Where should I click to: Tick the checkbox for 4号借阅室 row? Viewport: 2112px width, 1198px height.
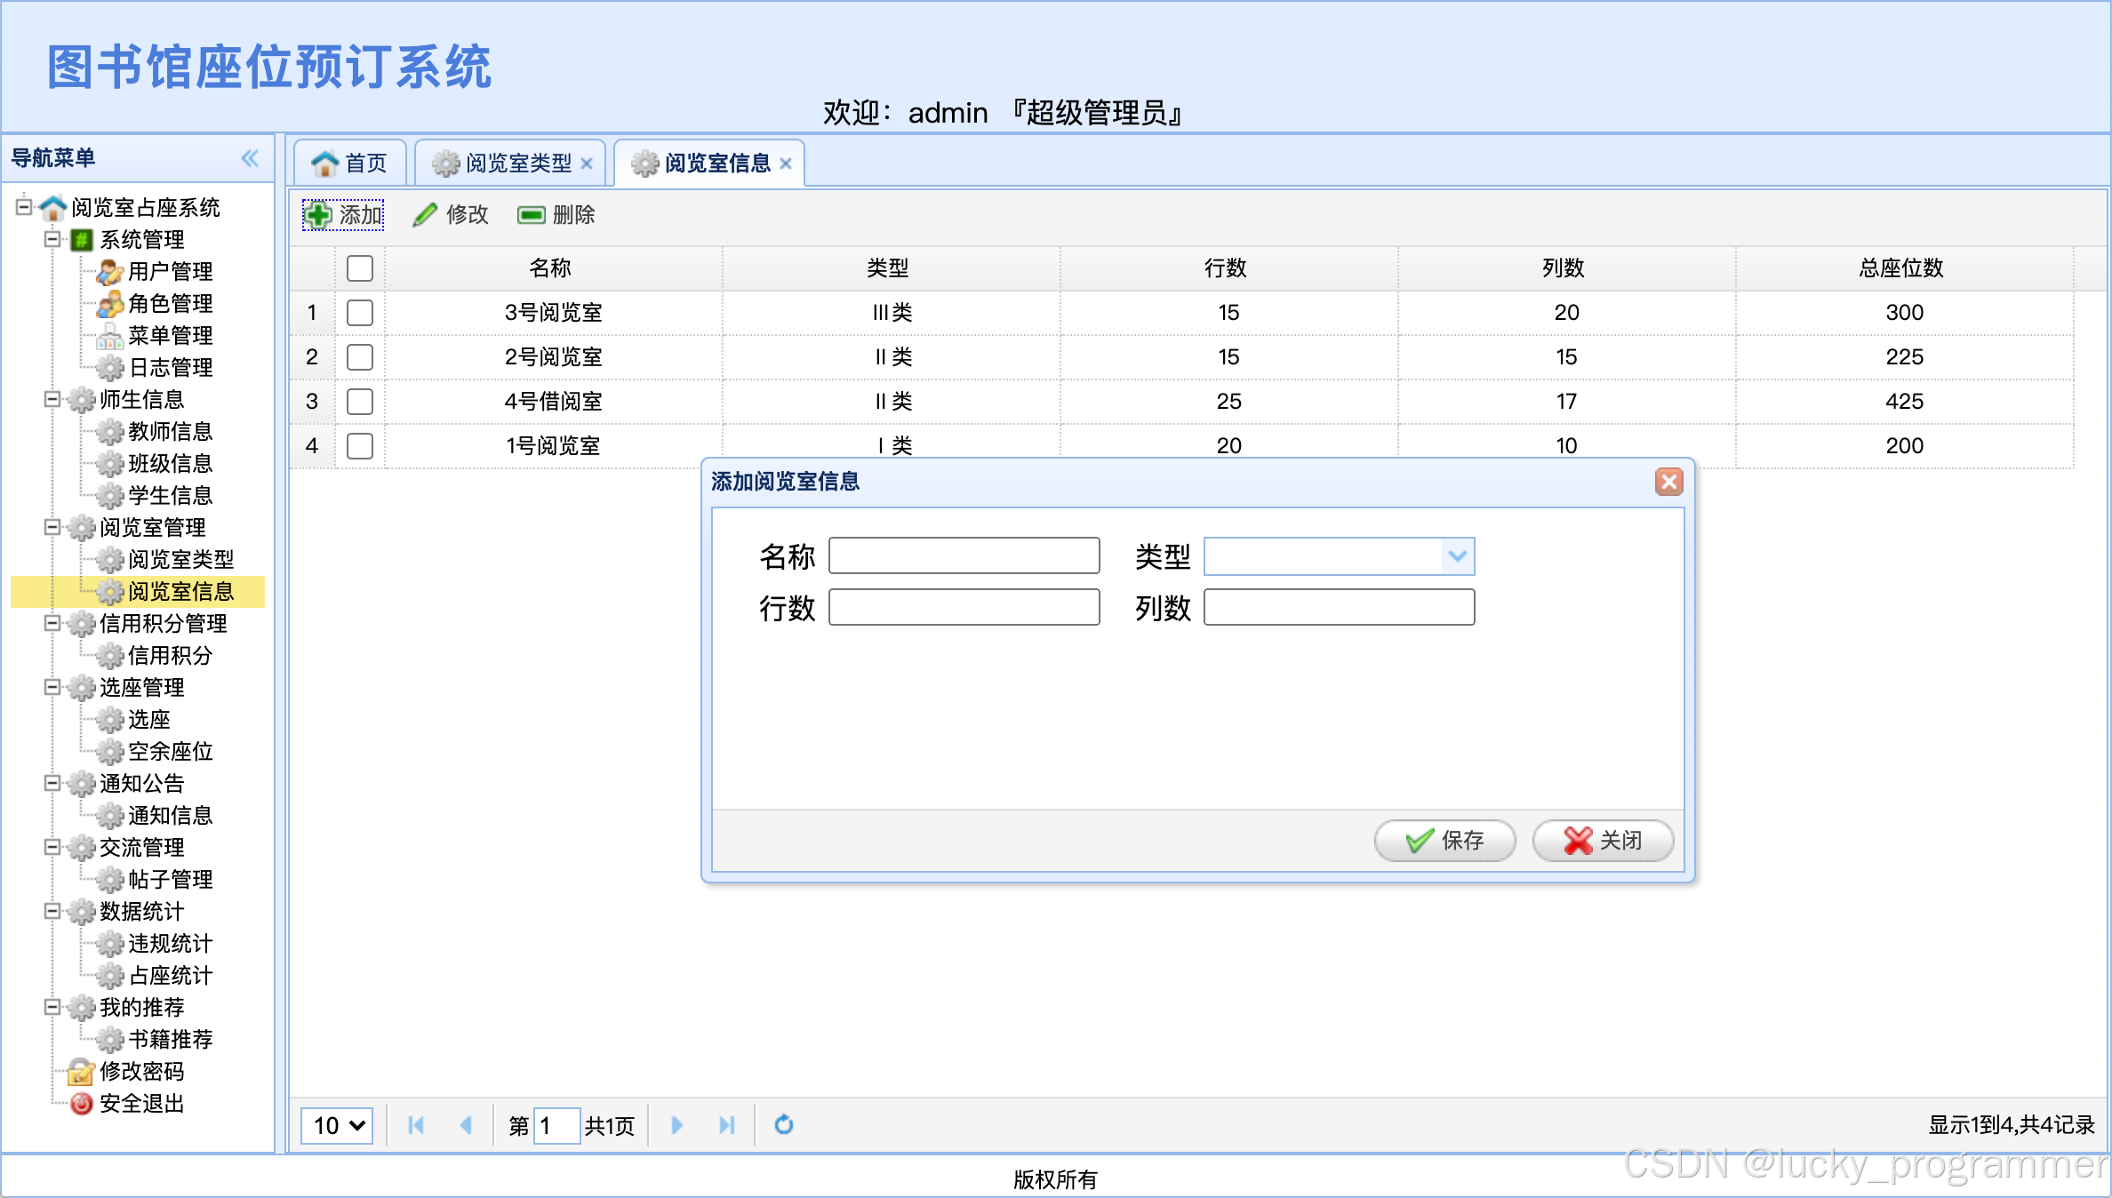pos(360,401)
